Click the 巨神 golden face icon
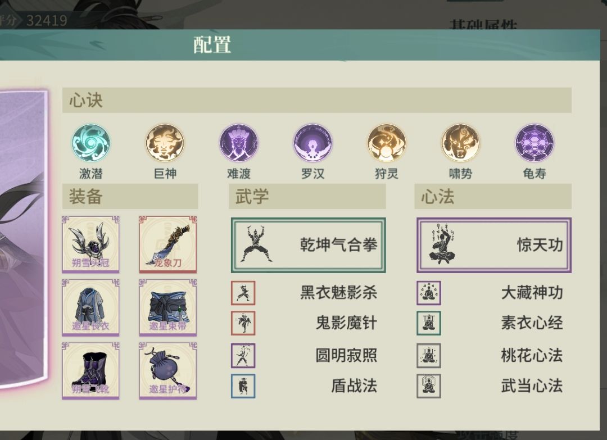The image size is (607, 440). (165, 142)
